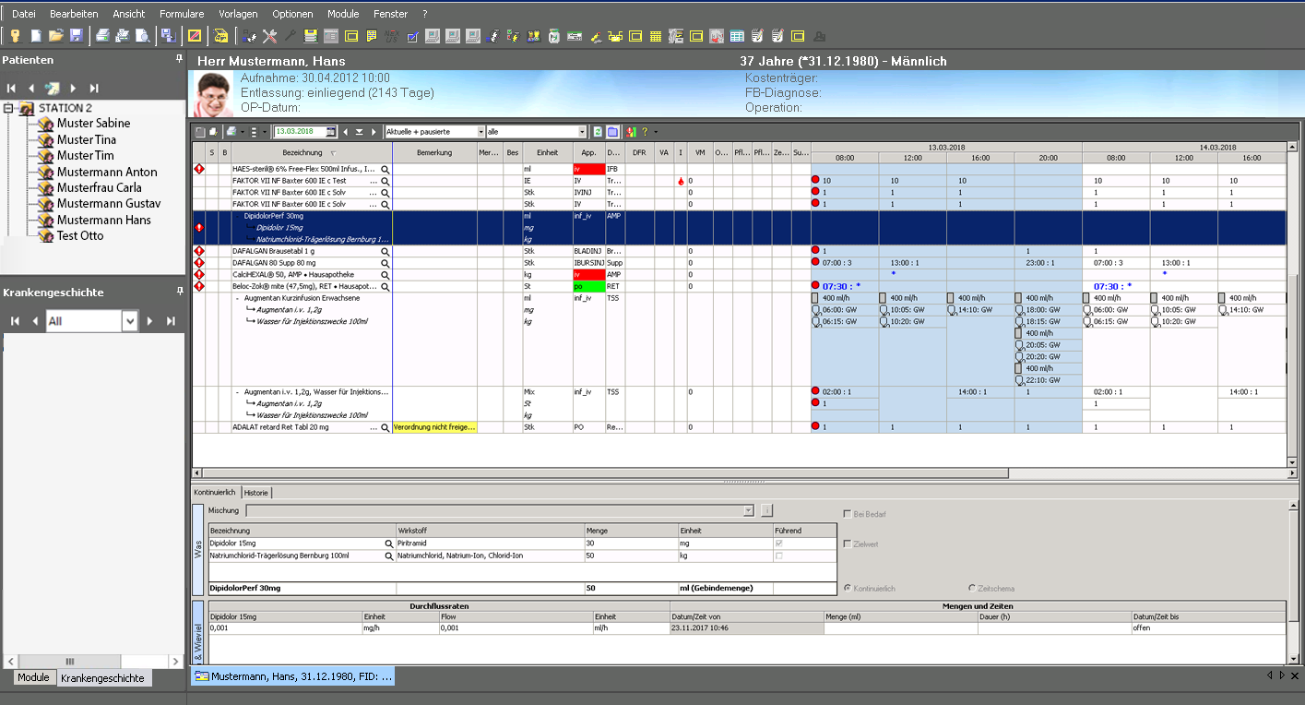This screenshot has height=705, width=1305.
Task: Click the red 'iv' App. cell in HAES-steril row
Action: [588, 170]
